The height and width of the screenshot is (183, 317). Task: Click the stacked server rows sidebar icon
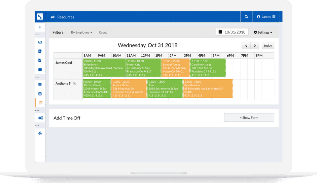point(40,69)
